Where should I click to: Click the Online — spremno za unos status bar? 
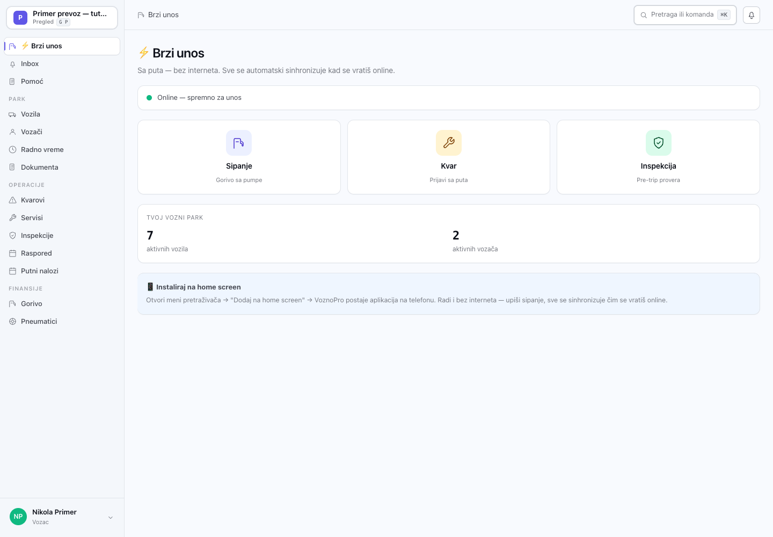pyautogui.click(x=449, y=98)
